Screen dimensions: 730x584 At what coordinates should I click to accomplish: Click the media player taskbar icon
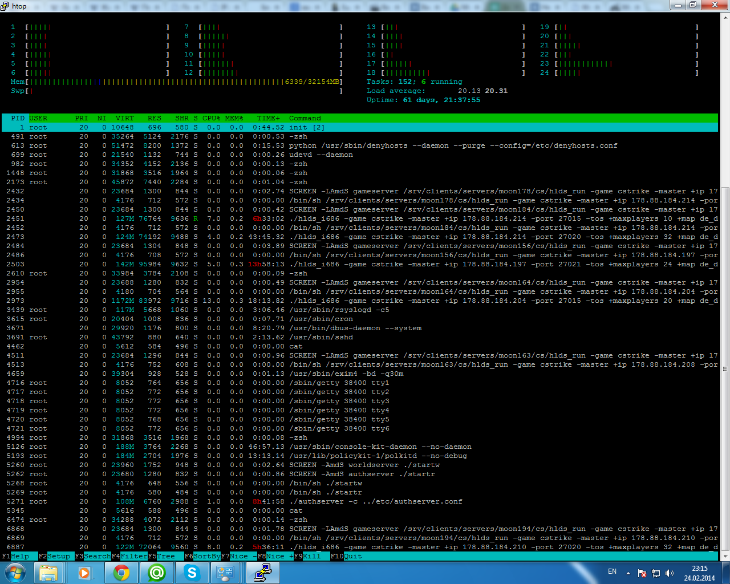[85, 572]
